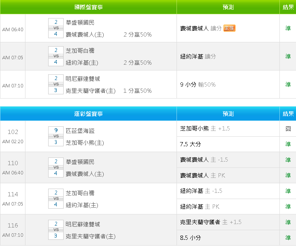
Task: Open 紐約洋基(主) team in 國際盤 table
Action: point(82,63)
